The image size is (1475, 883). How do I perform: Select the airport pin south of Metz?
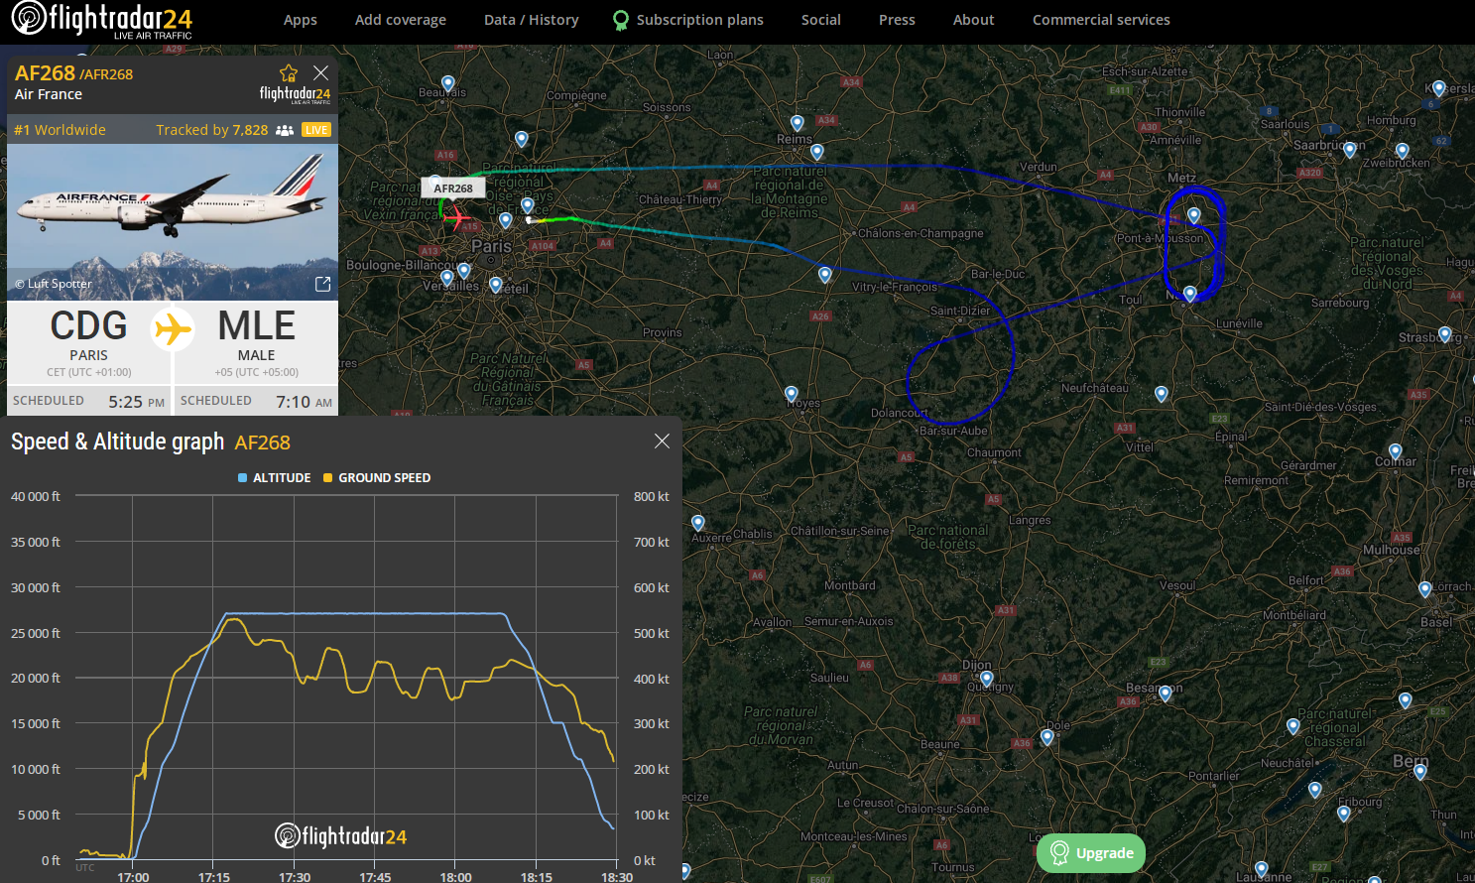coord(1194,215)
